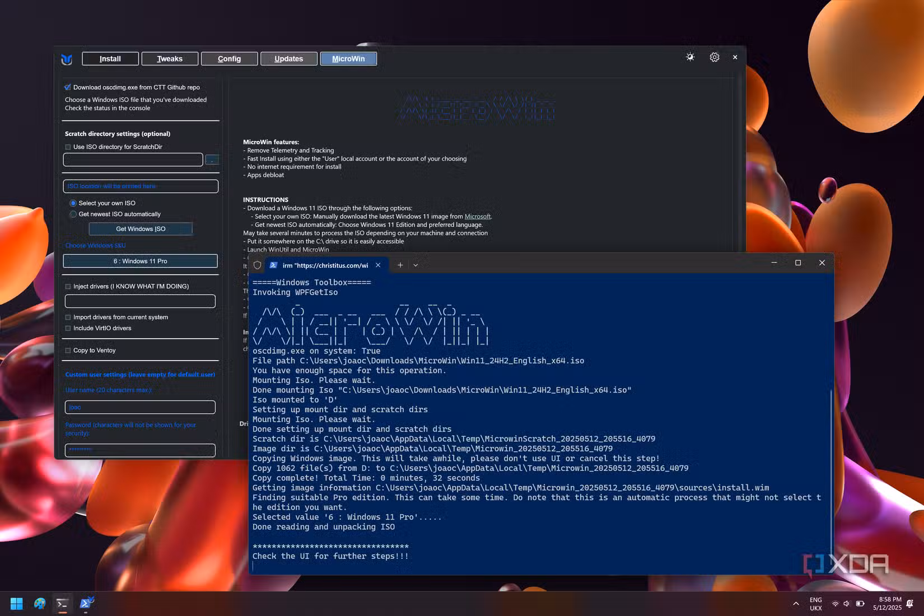Close the WinUtil window
Viewport: 924px width, 616px height.
[735, 57]
